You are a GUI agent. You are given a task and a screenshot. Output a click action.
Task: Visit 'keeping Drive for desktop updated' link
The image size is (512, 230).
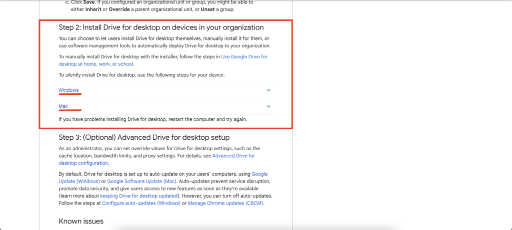[x=137, y=196]
